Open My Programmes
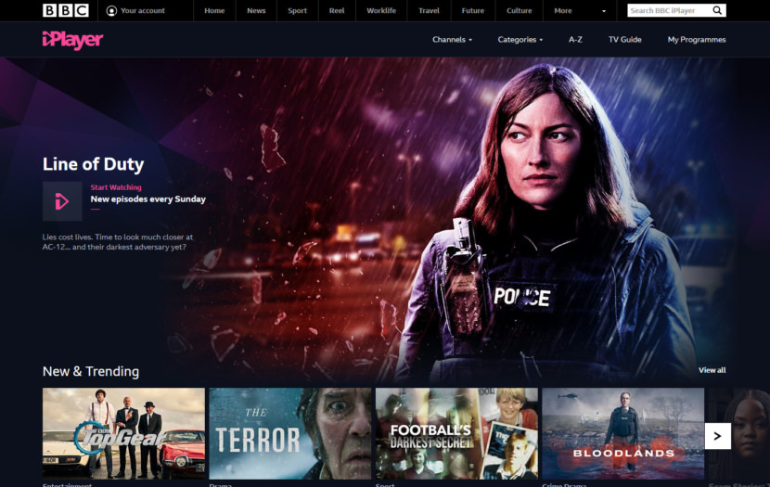Viewport: 770px width, 487px height. 697,39
